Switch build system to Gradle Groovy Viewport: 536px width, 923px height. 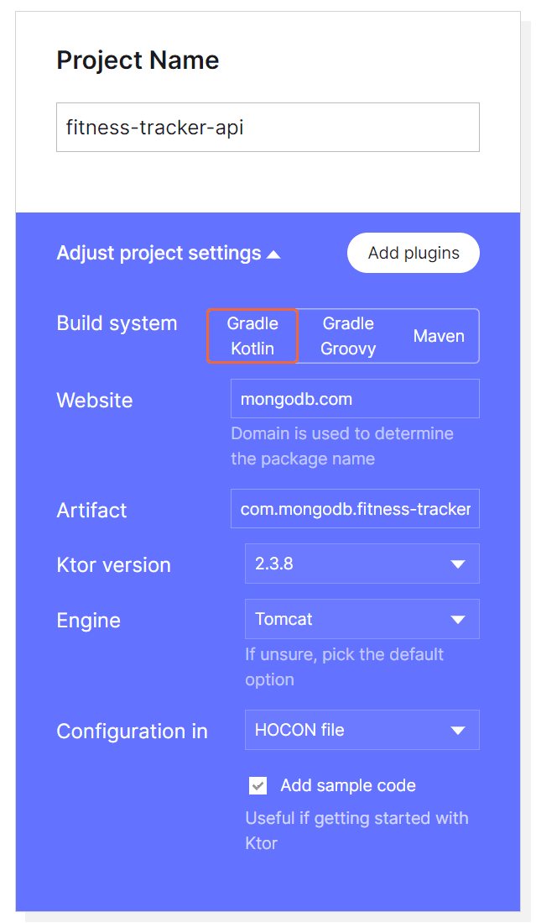(x=347, y=335)
